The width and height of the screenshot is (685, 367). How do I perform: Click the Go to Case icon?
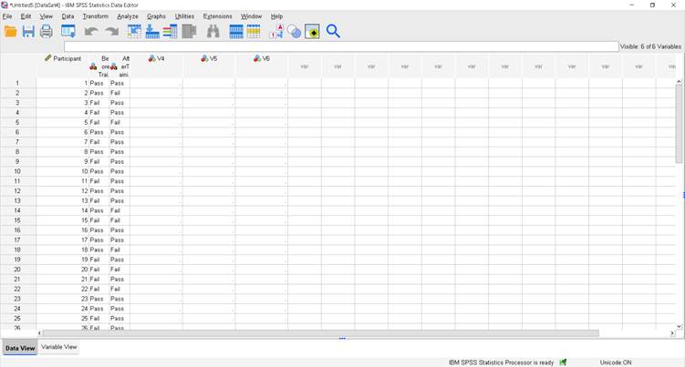(x=135, y=32)
